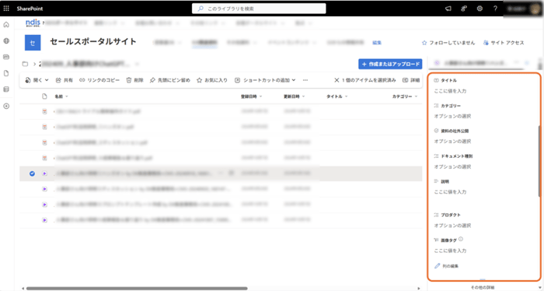The image size is (544, 291).
Task: Select option under ドキュメント種別 in pane
Action: pyautogui.click(x=452, y=167)
